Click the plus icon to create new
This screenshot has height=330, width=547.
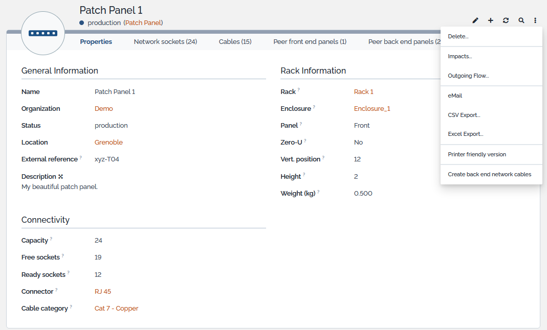(x=491, y=20)
